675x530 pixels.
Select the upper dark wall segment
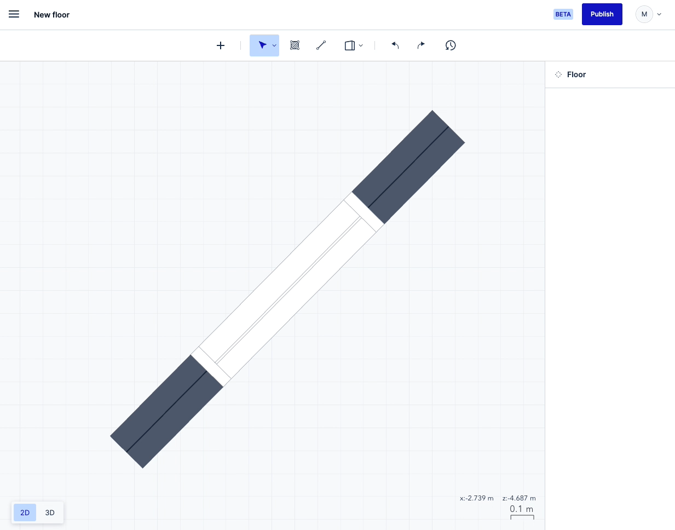click(x=408, y=167)
